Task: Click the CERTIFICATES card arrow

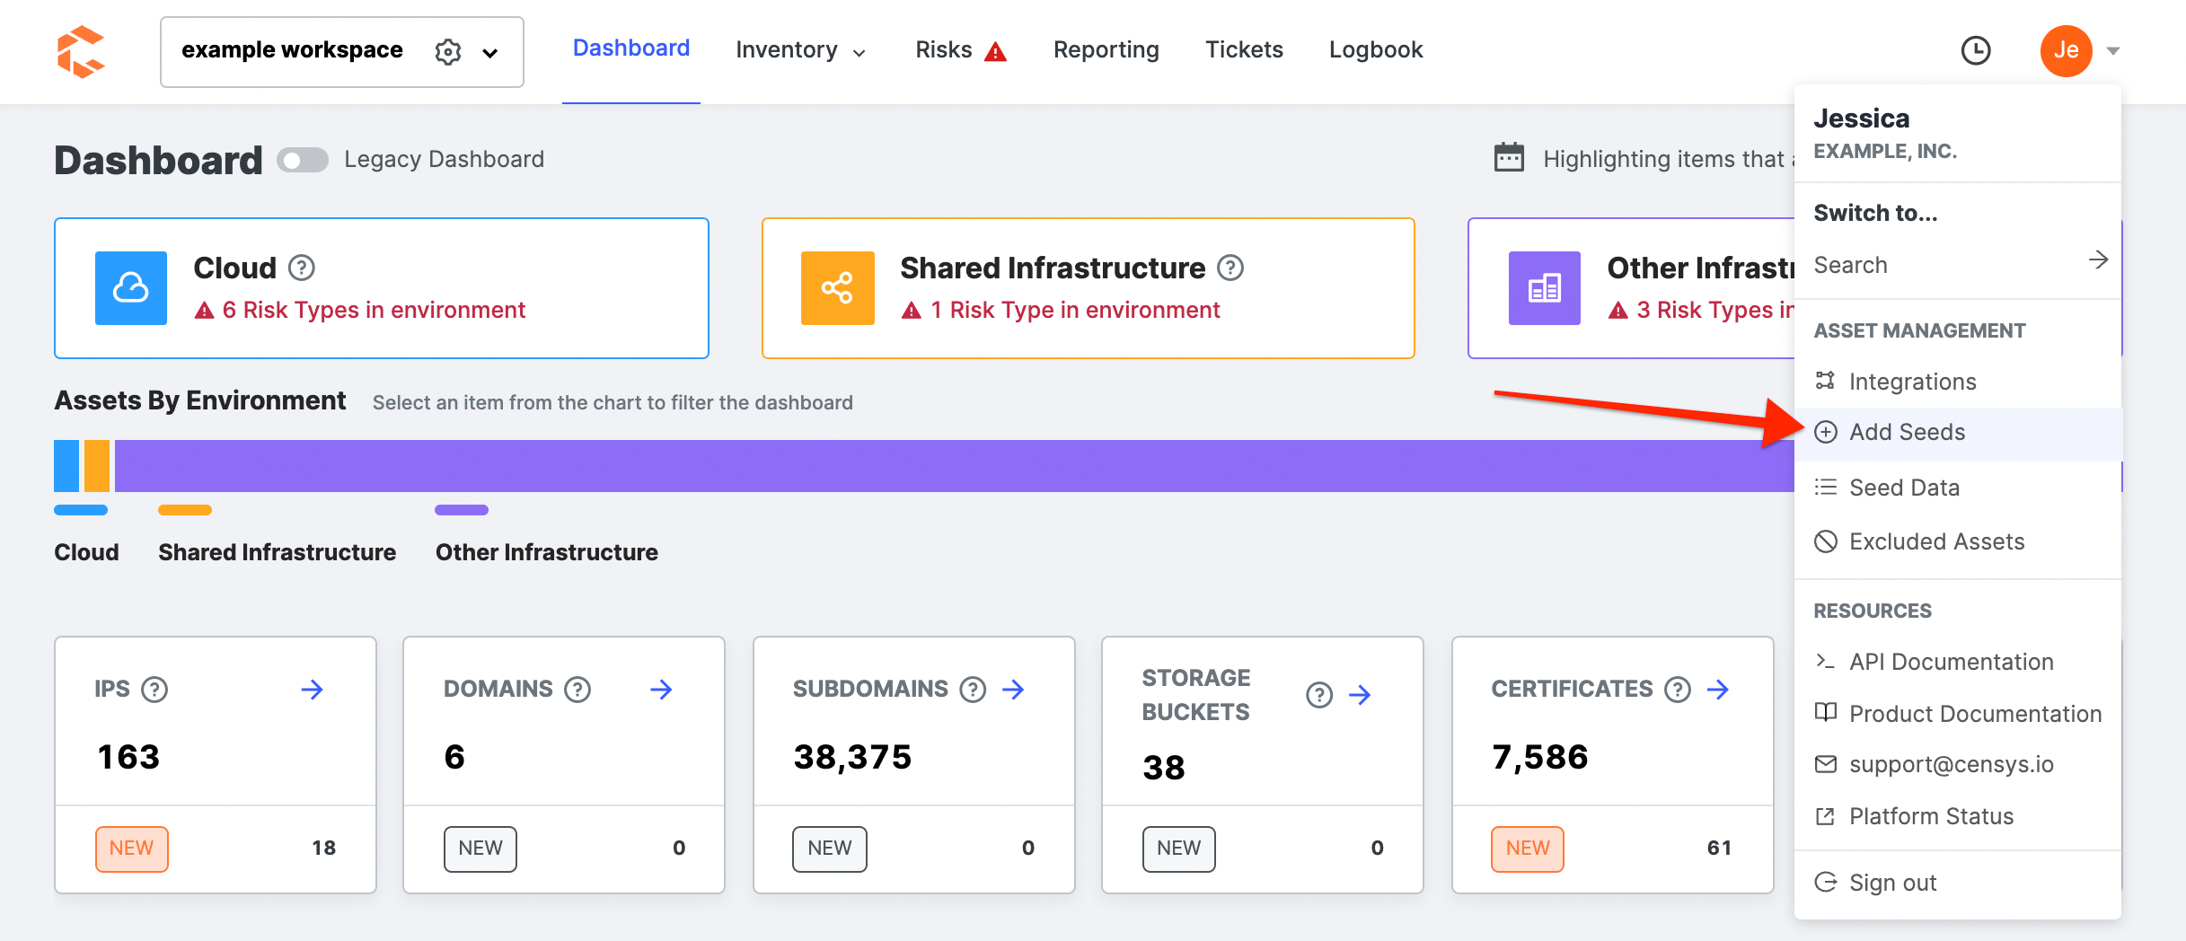Action: 1718,690
